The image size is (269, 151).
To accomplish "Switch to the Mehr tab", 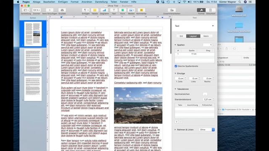I will click(206, 36).
